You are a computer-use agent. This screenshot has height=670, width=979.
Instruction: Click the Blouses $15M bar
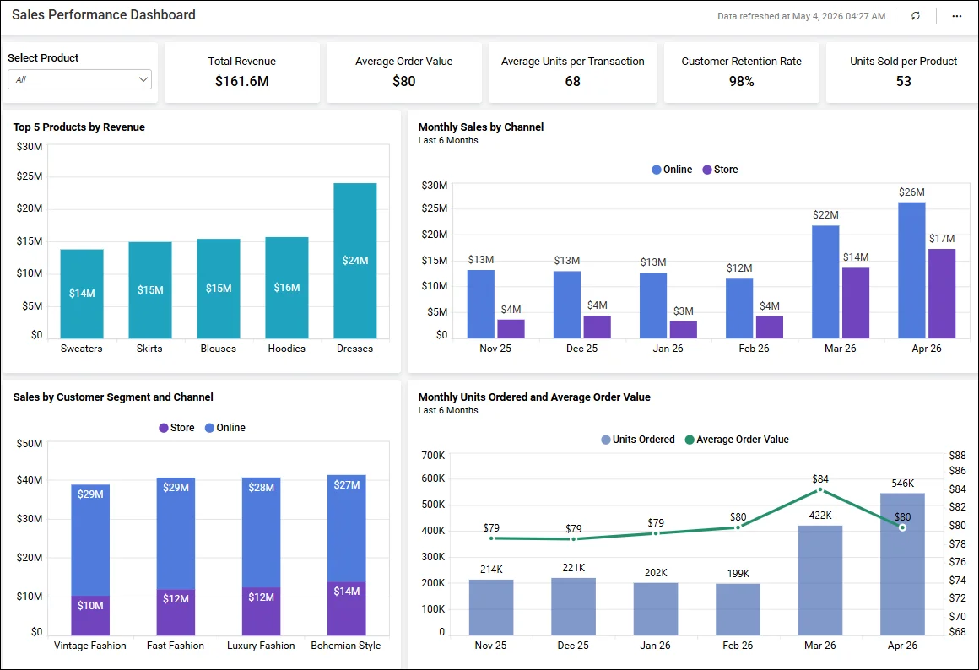click(x=219, y=289)
